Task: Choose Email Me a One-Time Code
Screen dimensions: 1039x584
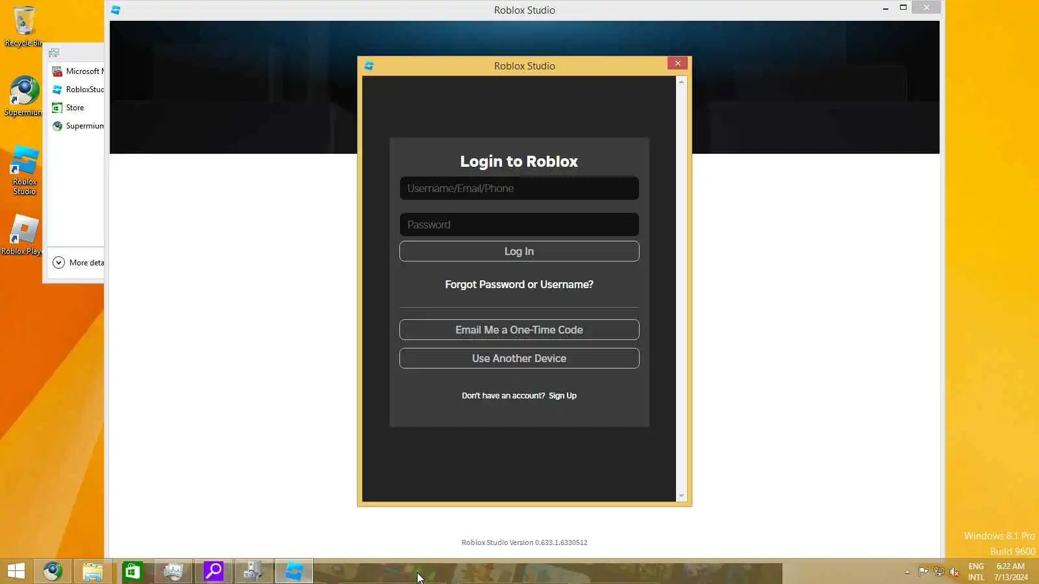Action: (519, 330)
